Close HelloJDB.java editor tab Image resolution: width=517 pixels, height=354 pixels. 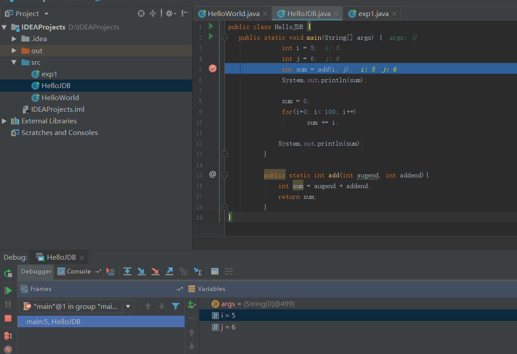coord(336,14)
